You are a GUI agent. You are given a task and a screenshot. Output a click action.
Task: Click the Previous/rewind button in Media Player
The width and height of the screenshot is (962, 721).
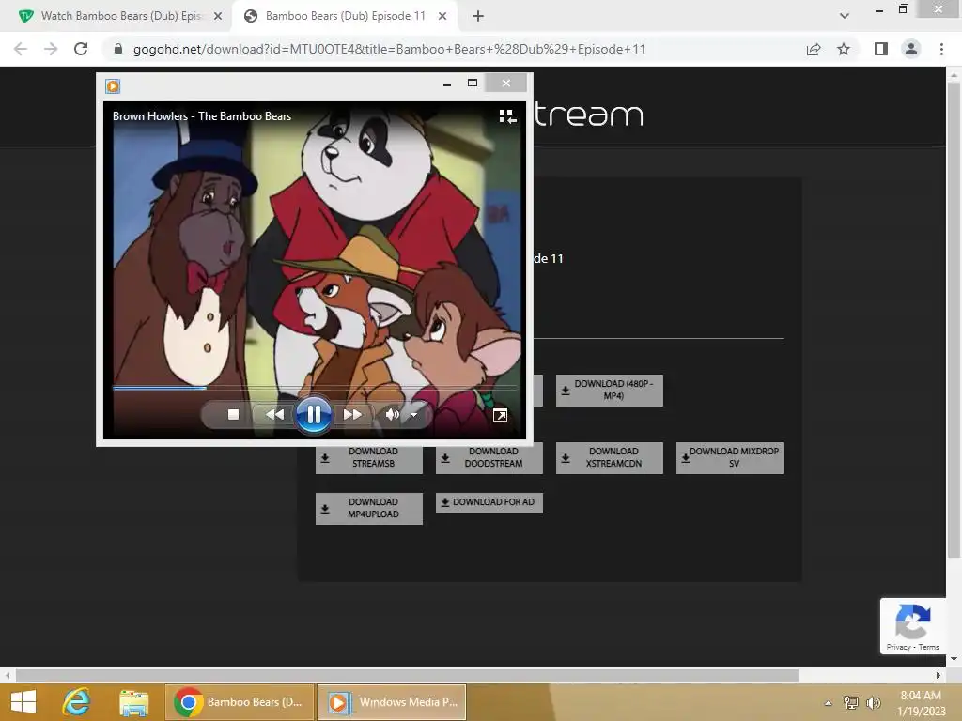click(275, 415)
